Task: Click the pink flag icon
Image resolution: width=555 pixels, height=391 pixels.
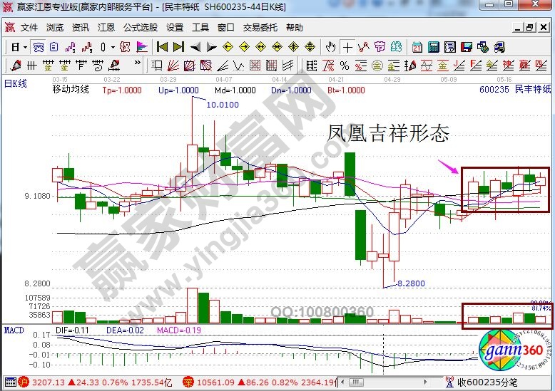Action: [x=141, y=47]
